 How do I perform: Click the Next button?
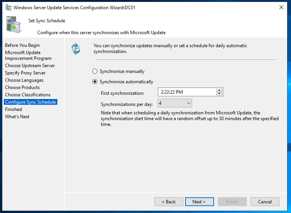tap(199, 201)
